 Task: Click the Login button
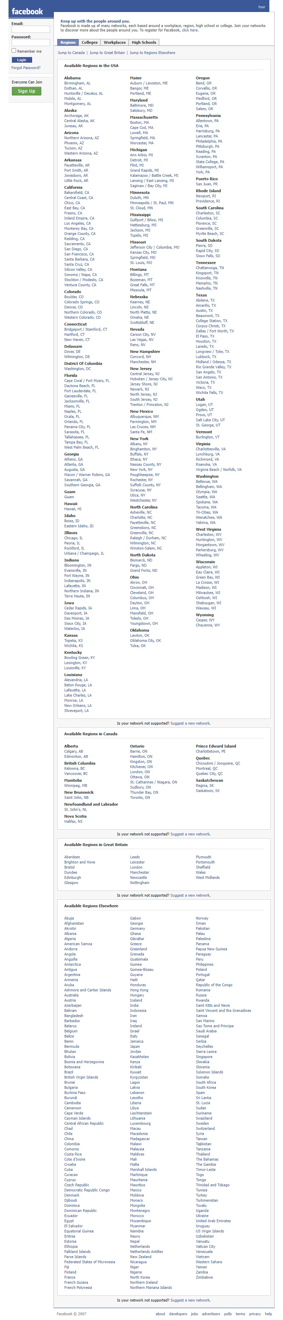[x=21, y=60]
